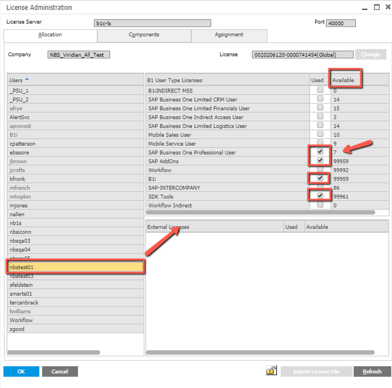Select user _PSU_1
The width and height of the screenshot is (392, 388).
75,90
